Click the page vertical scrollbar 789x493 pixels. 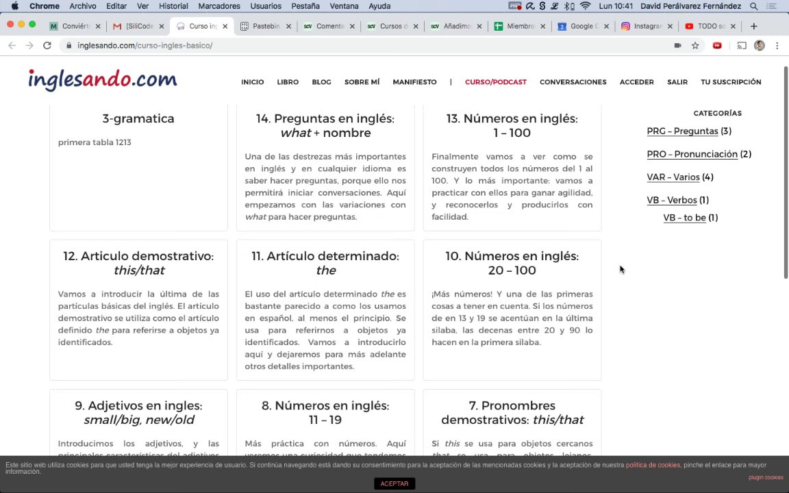coord(786,173)
